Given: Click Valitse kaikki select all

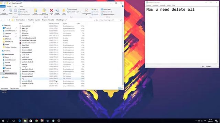Looking at the screenshot, I should (x=106, y=9).
